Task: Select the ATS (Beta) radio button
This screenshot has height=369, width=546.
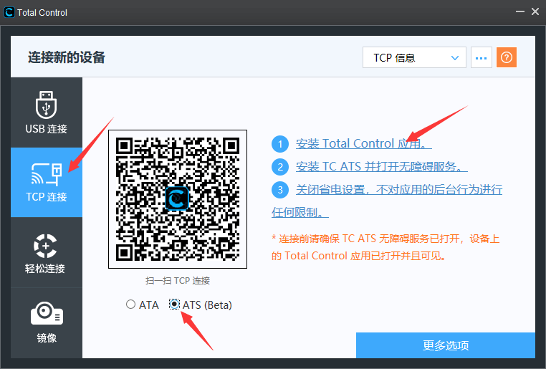Action: [174, 305]
